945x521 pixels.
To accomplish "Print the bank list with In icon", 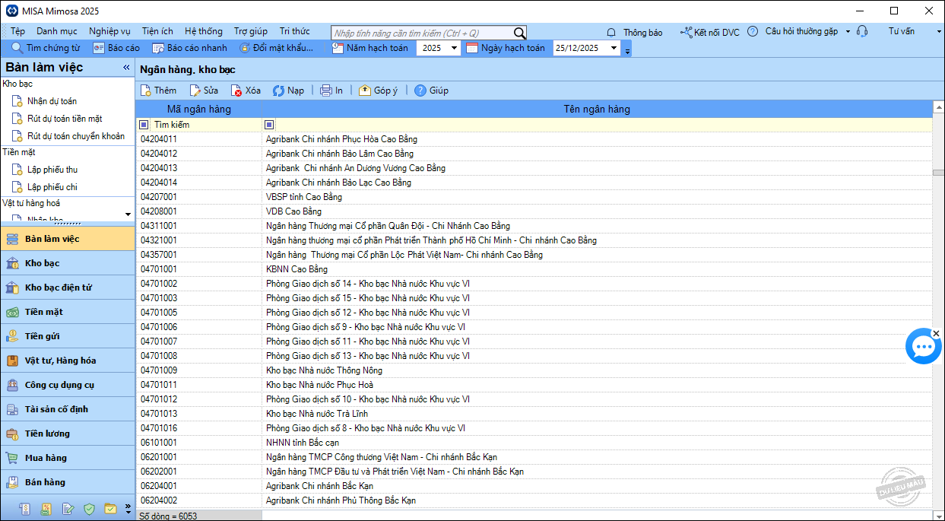I will [326, 91].
